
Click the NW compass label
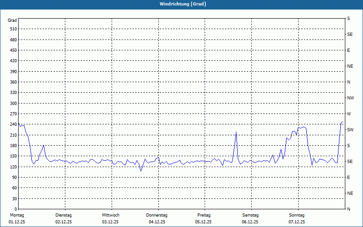(x=350, y=98)
